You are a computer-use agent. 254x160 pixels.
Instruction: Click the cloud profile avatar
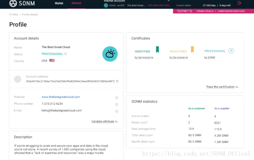click(x=110, y=54)
